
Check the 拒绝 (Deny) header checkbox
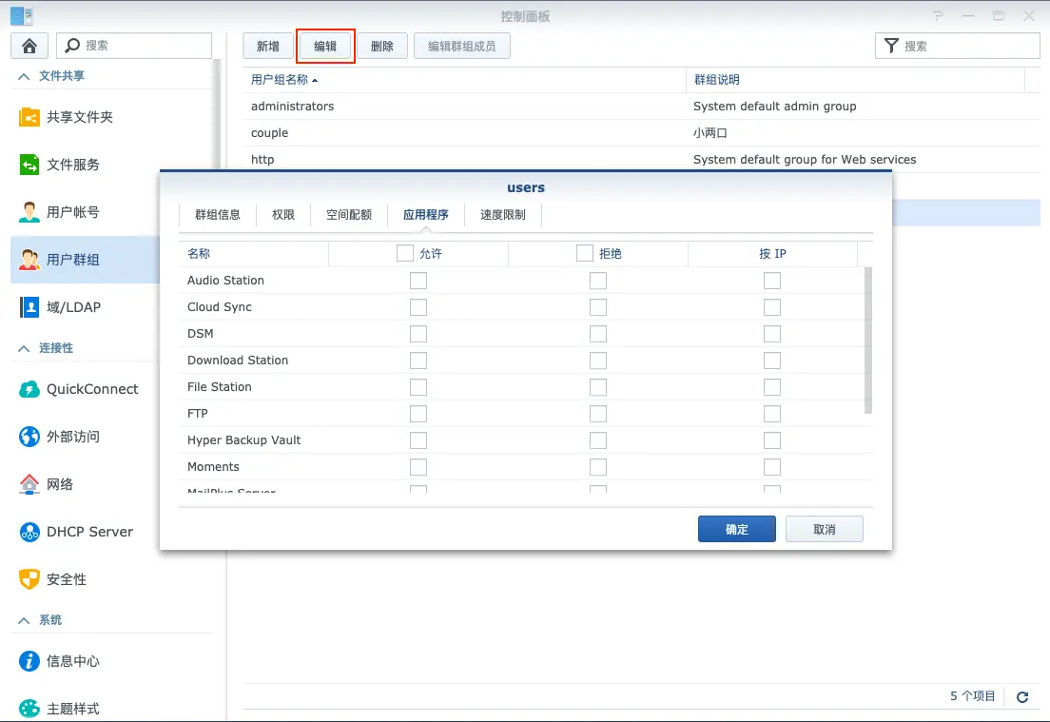[585, 253]
